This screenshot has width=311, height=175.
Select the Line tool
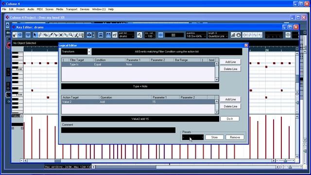pyautogui.click(x=76, y=35)
